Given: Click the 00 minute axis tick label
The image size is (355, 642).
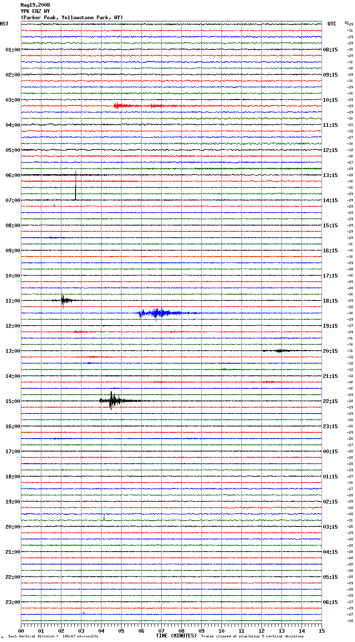Looking at the screenshot, I should 21,631.
